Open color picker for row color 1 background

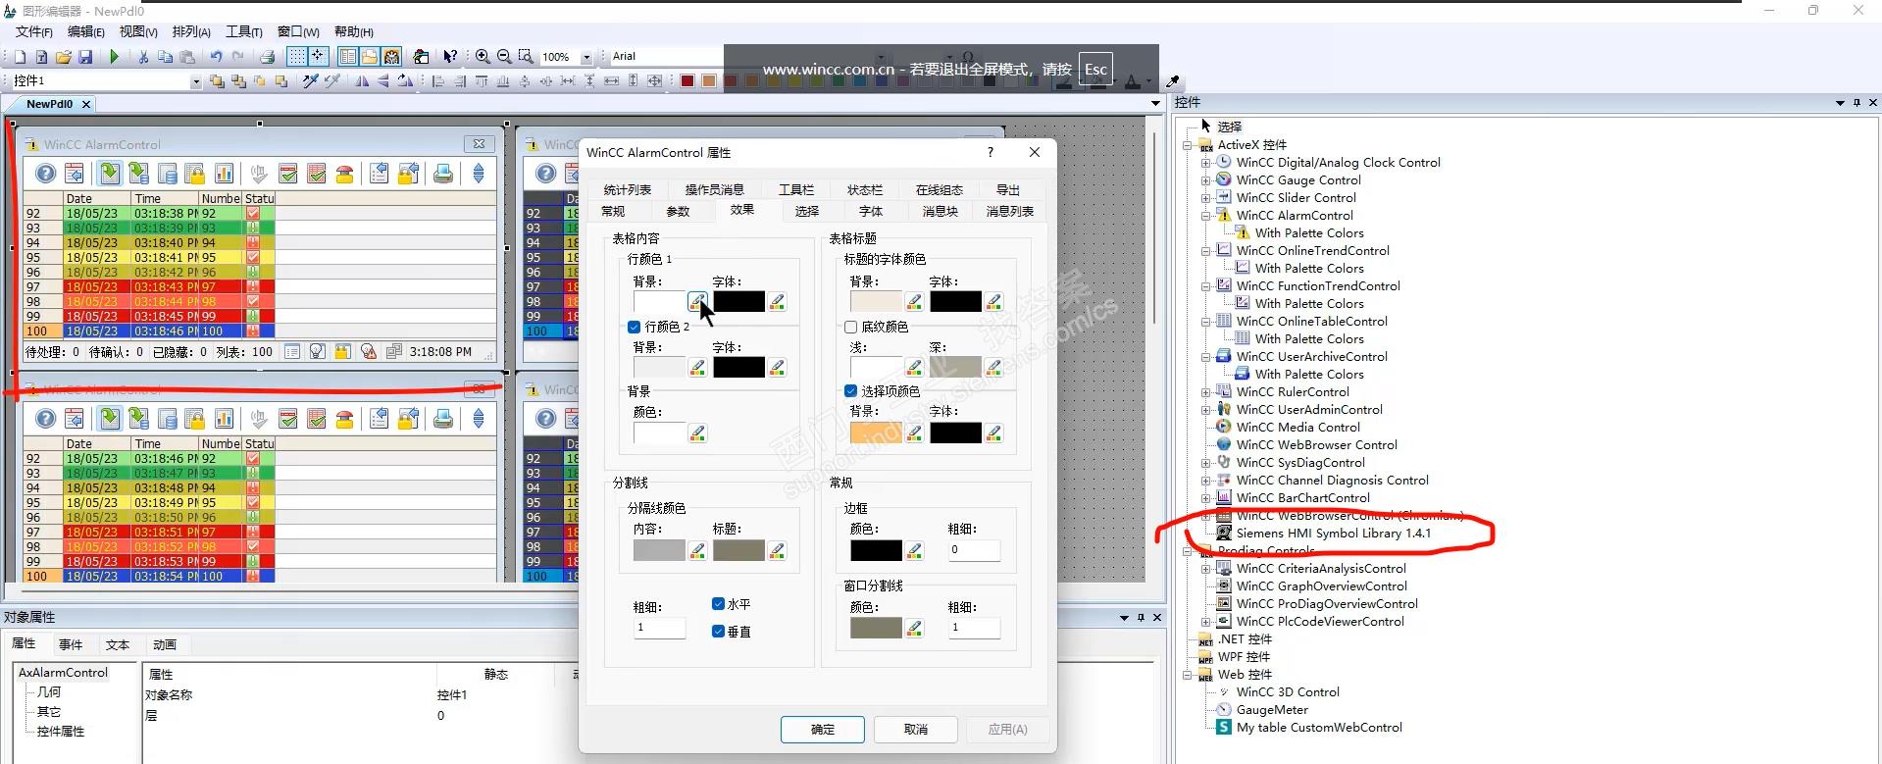coord(697,301)
